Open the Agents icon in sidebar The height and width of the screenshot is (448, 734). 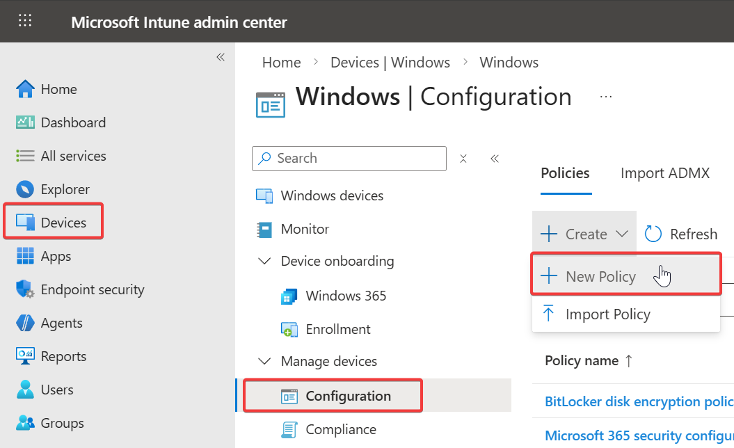(x=25, y=323)
